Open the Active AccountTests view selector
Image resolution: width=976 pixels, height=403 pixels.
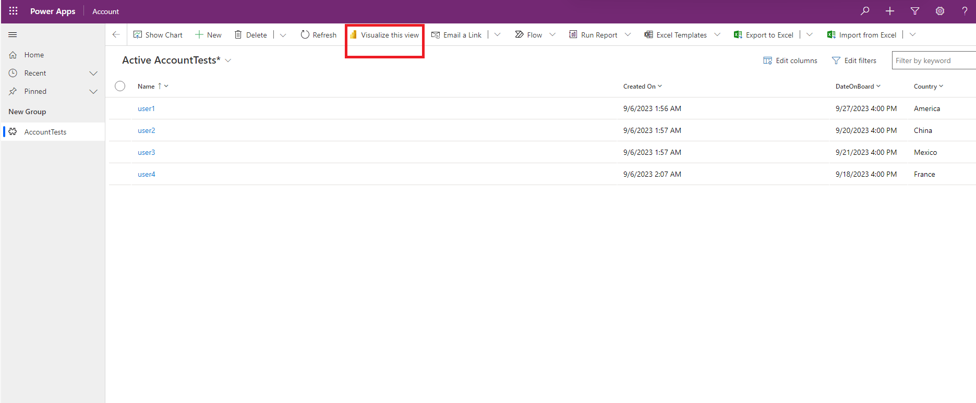coord(177,60)
